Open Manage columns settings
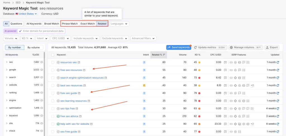The height and width of the screenshot is (136, 286). [246, 47]
